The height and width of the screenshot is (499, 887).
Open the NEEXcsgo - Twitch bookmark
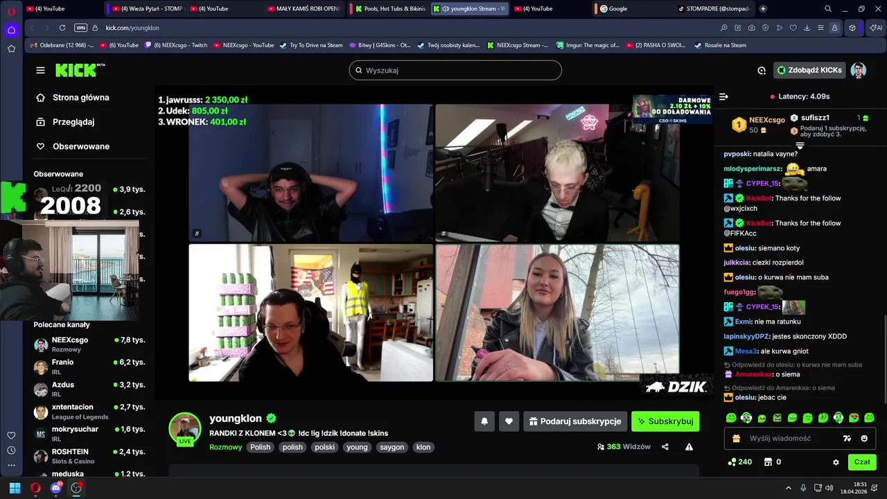pos(176,45)
